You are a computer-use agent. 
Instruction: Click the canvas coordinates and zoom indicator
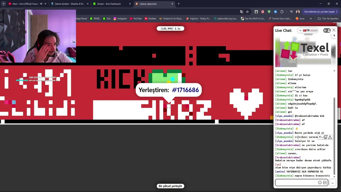click(x=170, y=29)
